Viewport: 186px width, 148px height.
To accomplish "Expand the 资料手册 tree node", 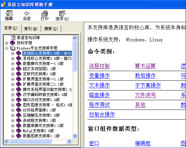I will 6,43.
